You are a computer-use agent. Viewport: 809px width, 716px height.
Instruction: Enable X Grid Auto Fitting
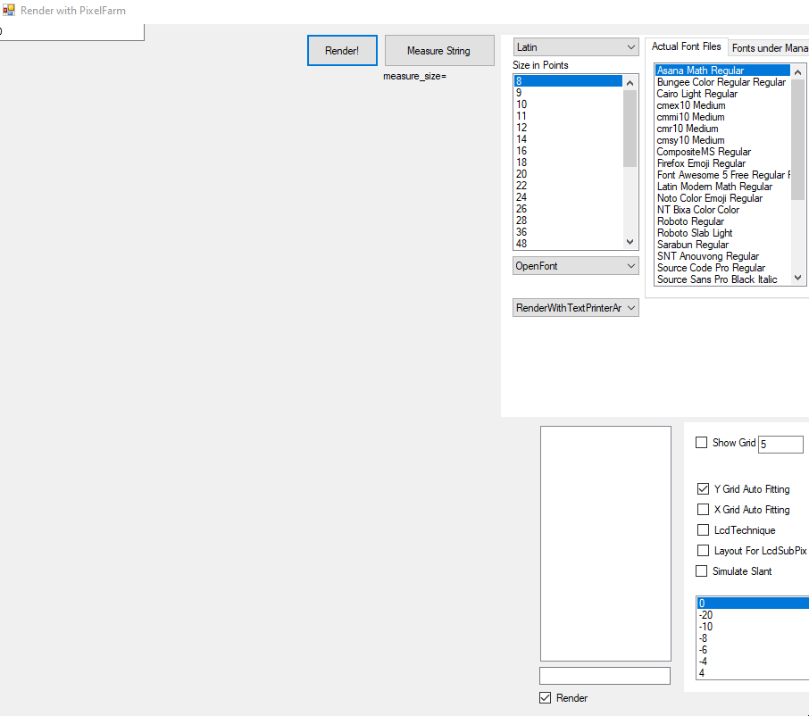704,509
